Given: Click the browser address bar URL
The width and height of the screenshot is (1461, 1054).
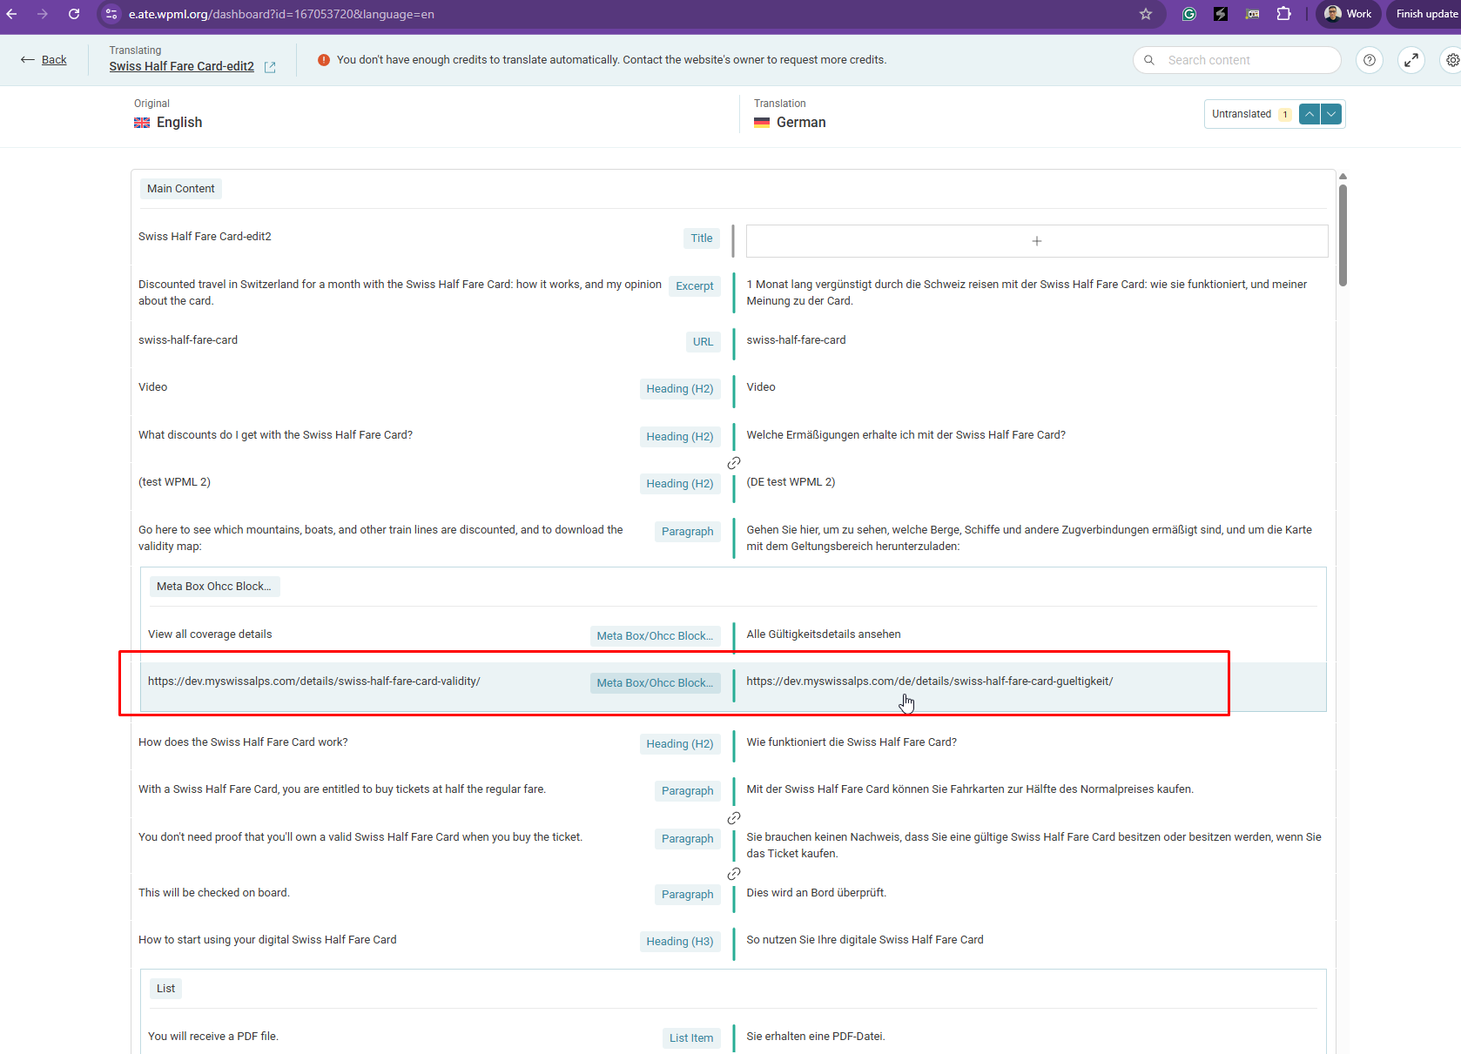Looking at the screenshot, I should pyautogui.click(x=281, y=14).
